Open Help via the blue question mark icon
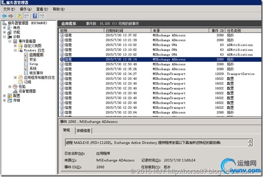Screen dimensions: 263x177 (35, 16)
